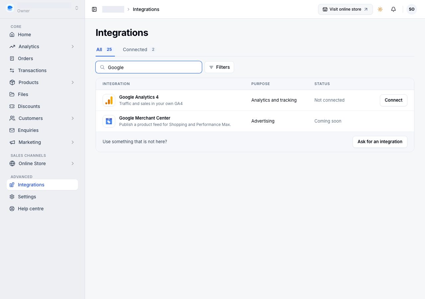The height and width of the screenshot is (299, 425).
Task: Open Home from the sidebar
Action: pyautogui.click(x=42, y=35)
